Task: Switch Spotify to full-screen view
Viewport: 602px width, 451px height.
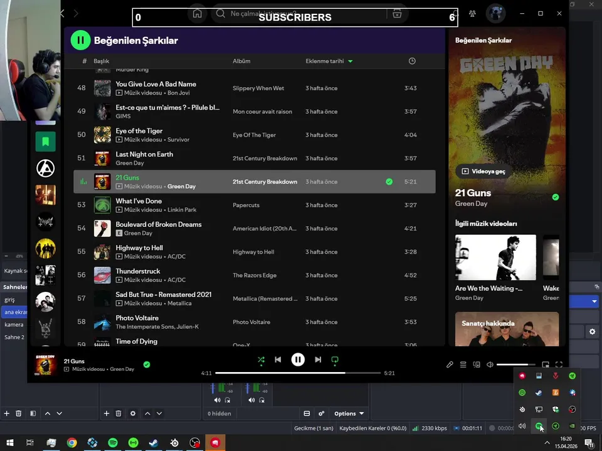Action: click(x=559, y=365)
